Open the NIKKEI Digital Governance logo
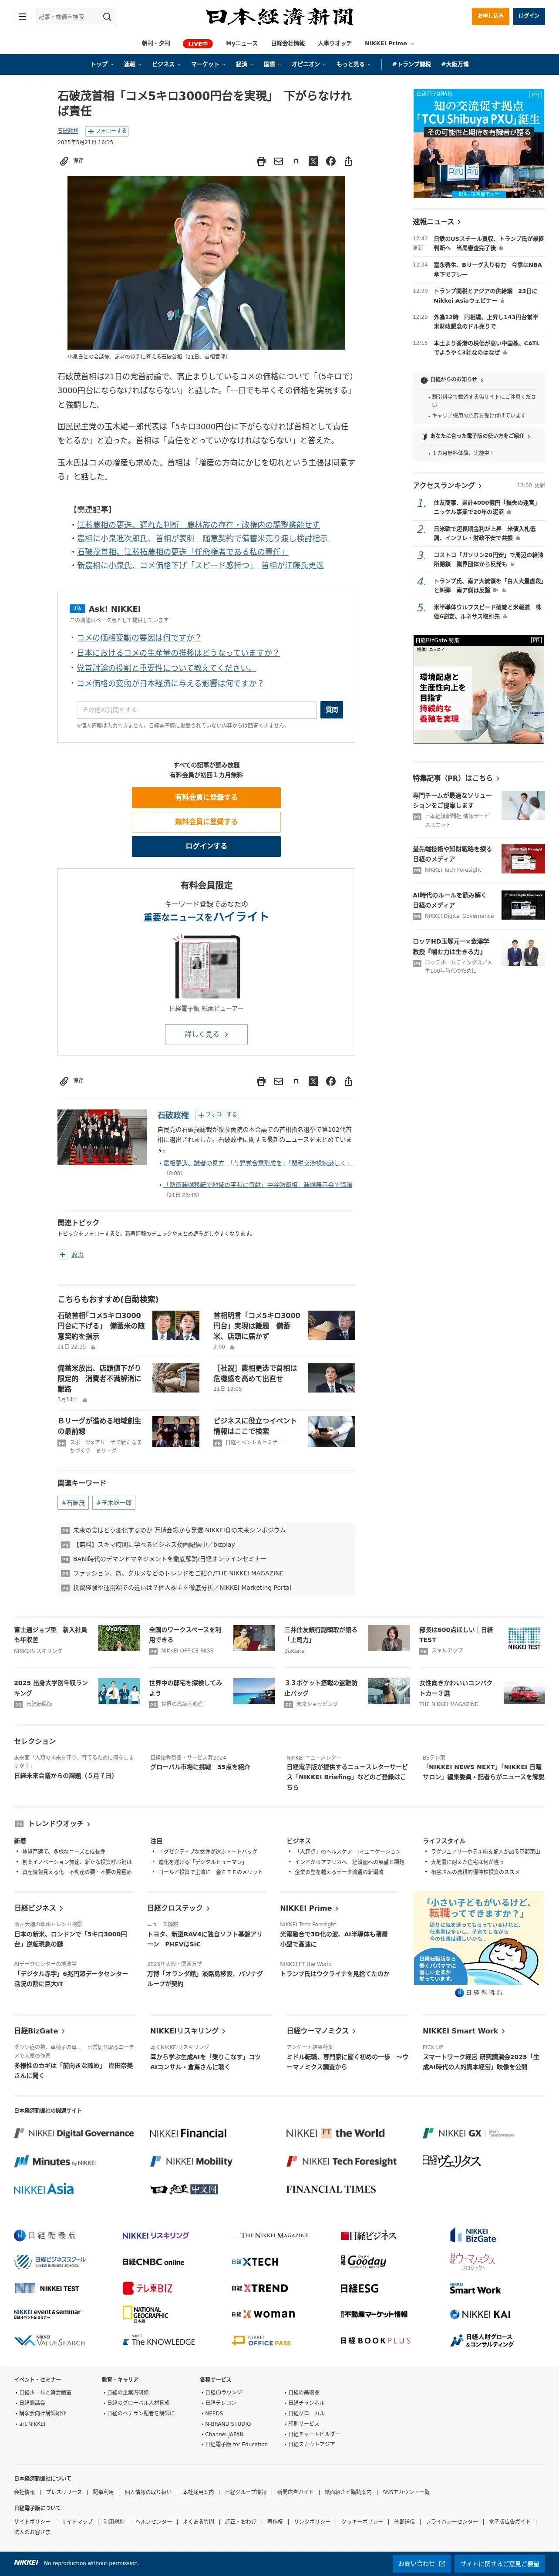The width and height of the screenshot is (559, 2576). pyautogui.click(x=74, y=2133)
